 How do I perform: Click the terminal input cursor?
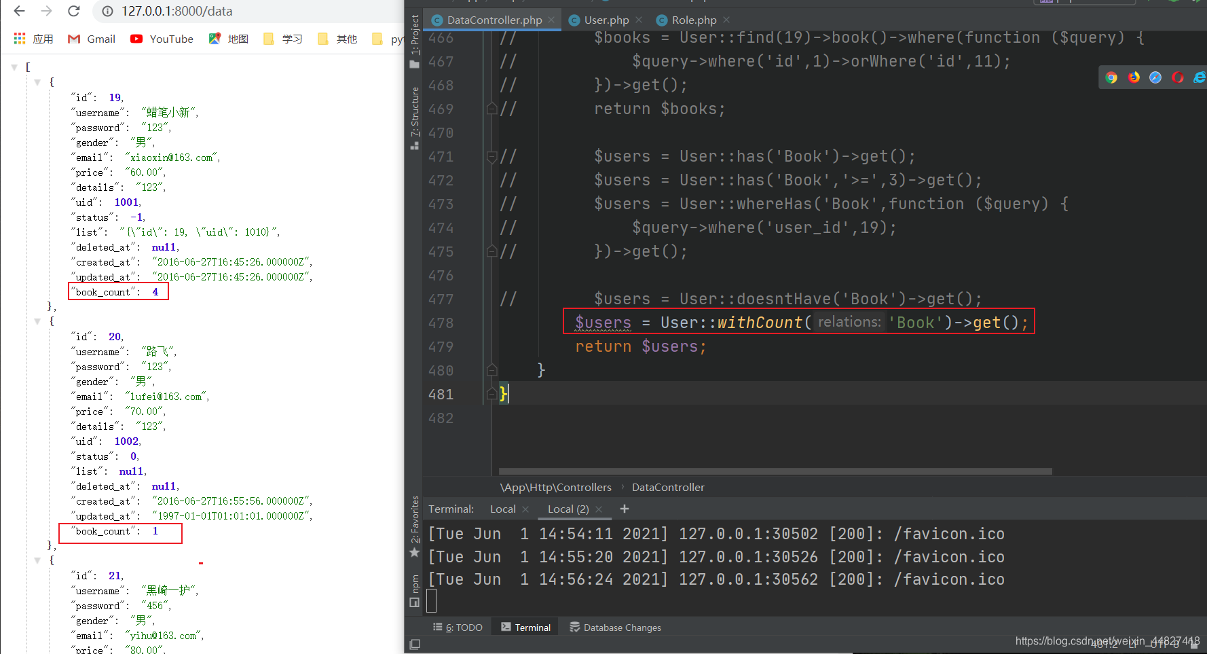click(x=431, y=600)
